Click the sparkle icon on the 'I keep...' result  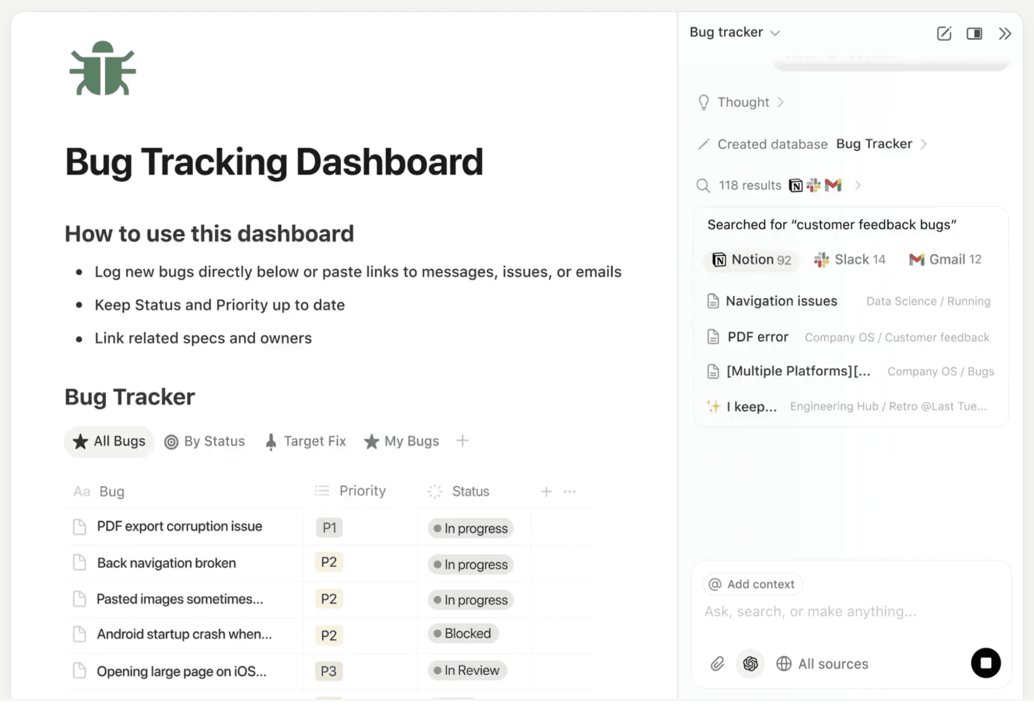click(x=713, y=406)
